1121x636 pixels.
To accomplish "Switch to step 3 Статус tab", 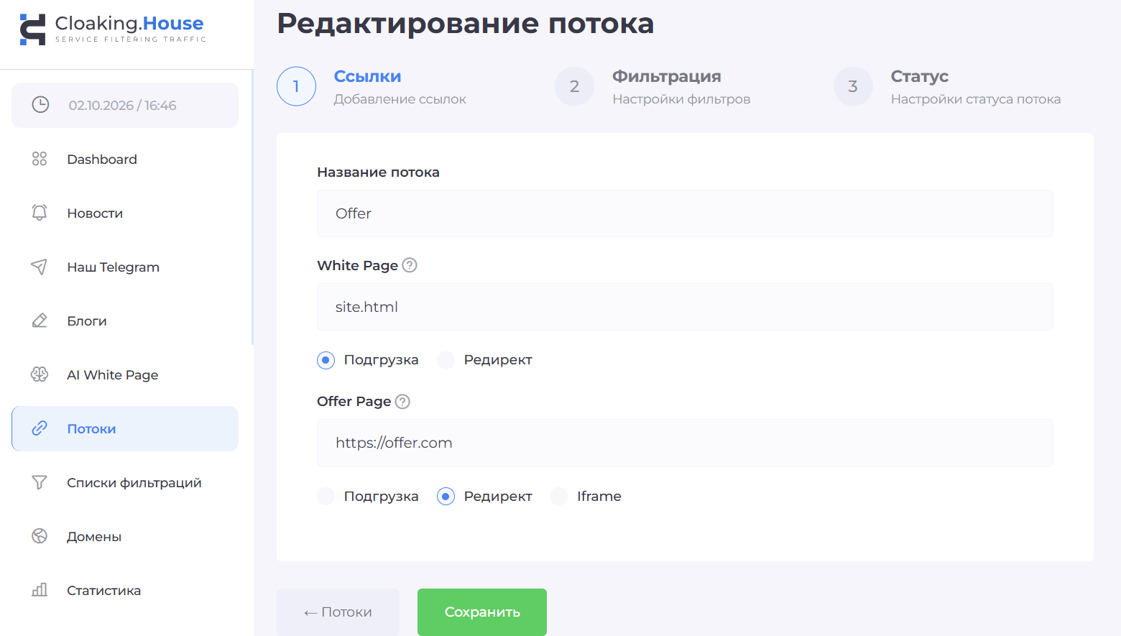I will click(x=947, y=86).
